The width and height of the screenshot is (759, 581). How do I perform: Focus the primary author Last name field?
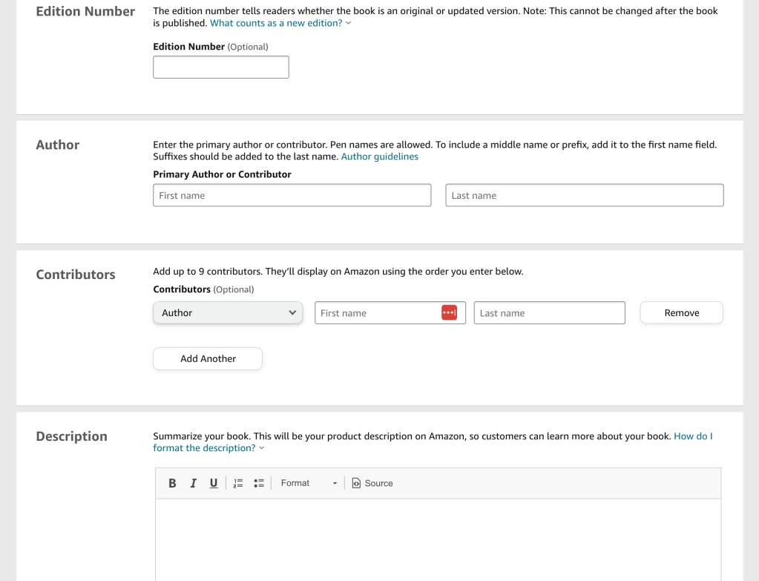coord(584,196)
